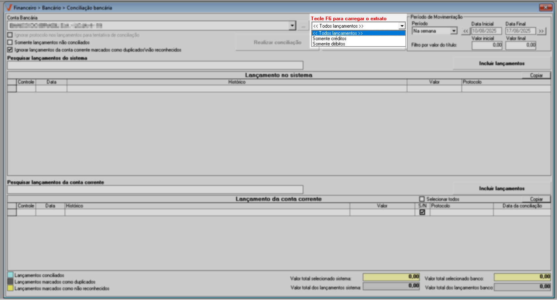The image size is (557, 300).
Task: Advance to next period with '>>' button
Action: coord(541,31)
